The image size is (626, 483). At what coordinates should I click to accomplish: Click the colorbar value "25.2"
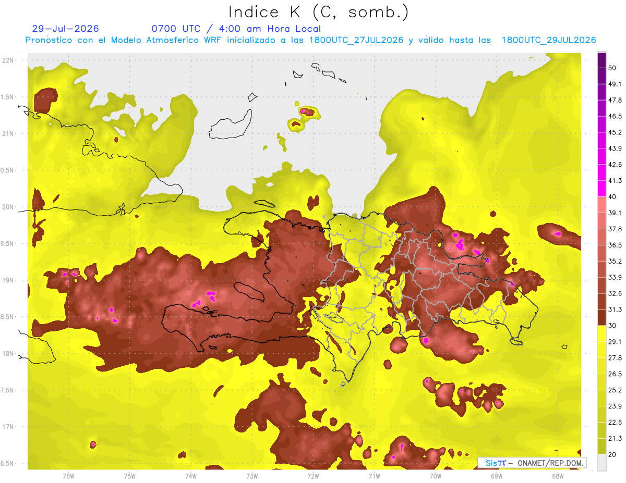tap(615, 390)
